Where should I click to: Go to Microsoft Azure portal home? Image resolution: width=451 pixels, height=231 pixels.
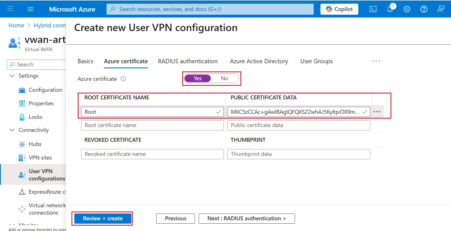point(72,9)
